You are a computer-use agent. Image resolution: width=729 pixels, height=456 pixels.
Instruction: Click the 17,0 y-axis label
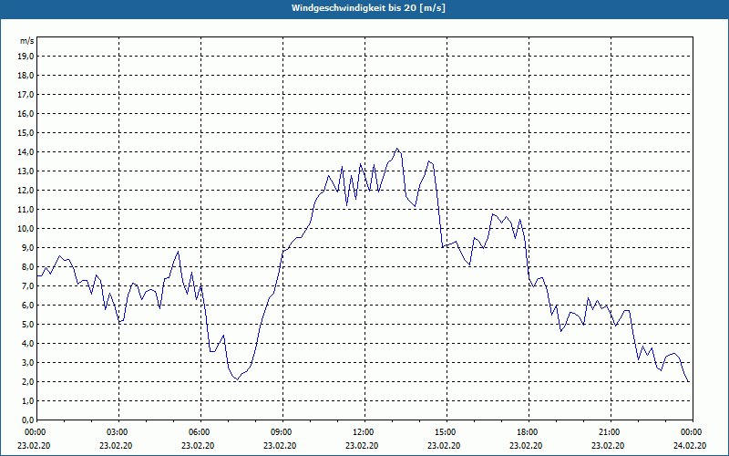pos(26,95)
